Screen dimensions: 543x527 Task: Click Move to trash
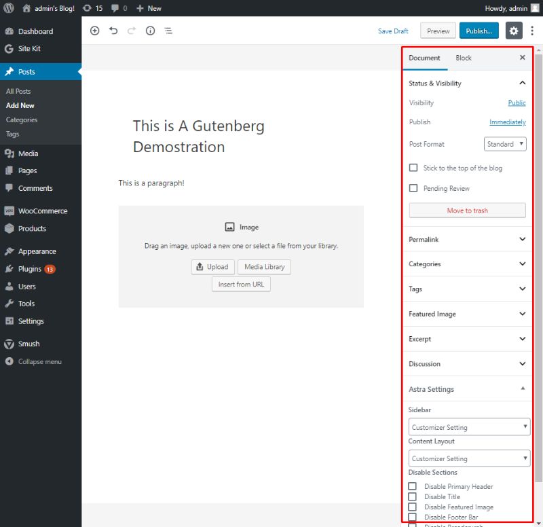point(467,211)
